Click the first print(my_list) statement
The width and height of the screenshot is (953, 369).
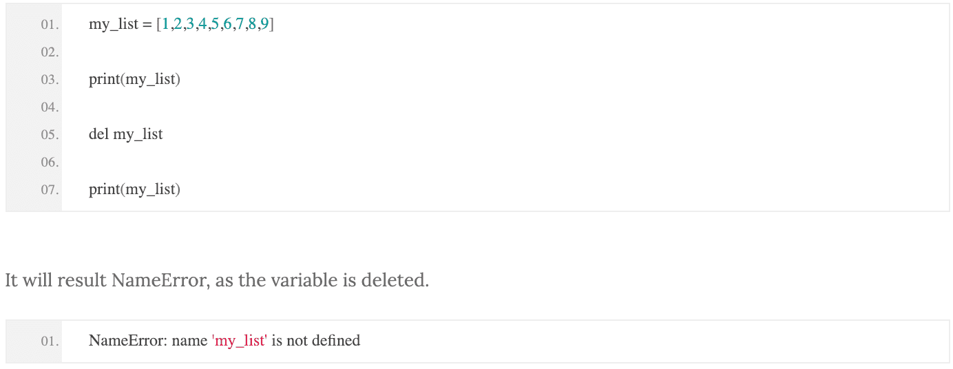click(x=134, y=80)
